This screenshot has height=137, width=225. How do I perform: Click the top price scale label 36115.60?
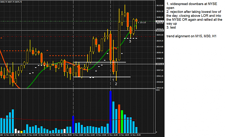click(x=160, y=5)
